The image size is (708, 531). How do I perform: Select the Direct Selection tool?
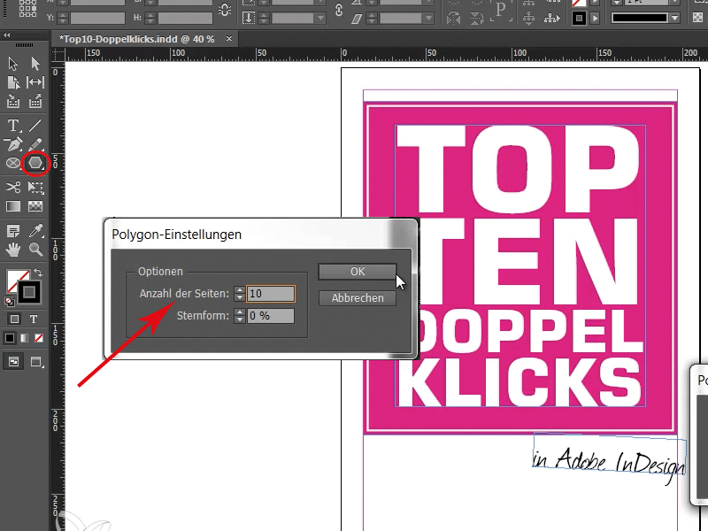pyautogui.click(x=35, y=64)
